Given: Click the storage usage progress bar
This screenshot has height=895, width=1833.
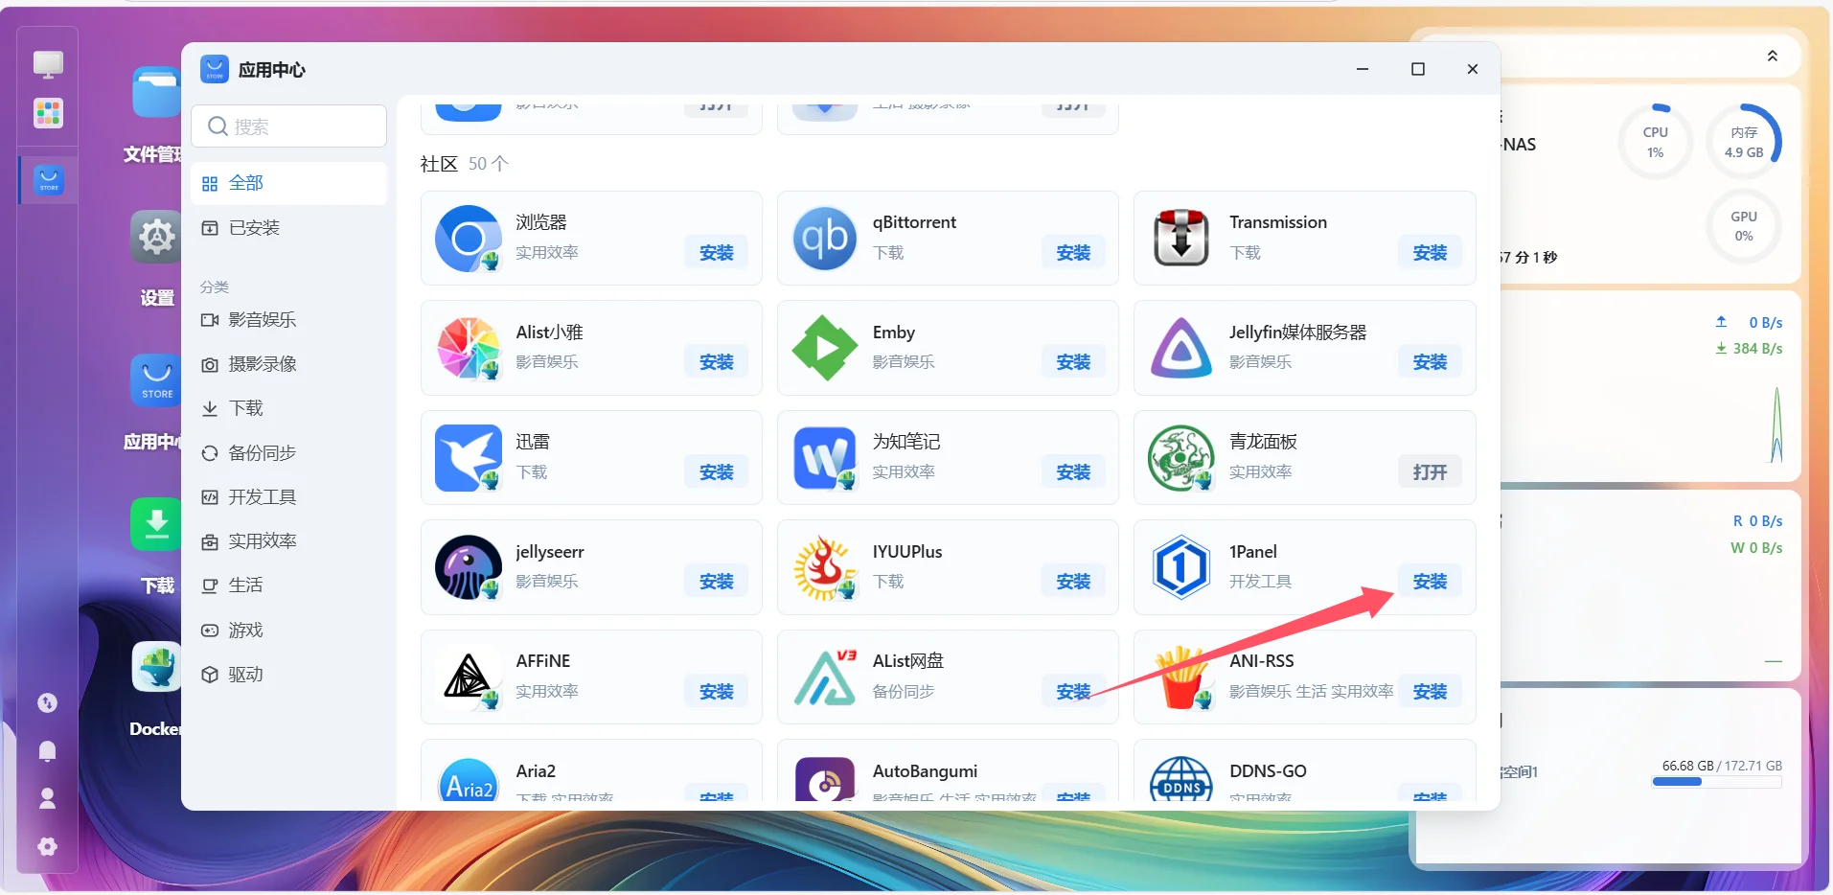Looking at the screenshot, I should pos(1716,782).
